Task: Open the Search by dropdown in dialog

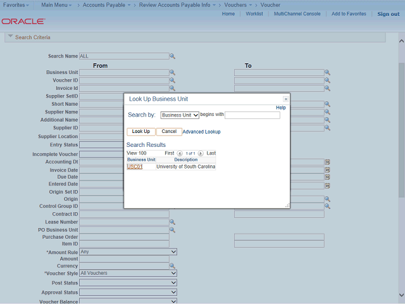Action: pos(180,115)
